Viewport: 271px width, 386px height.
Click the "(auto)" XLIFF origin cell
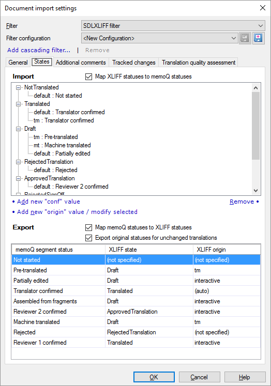227,291
